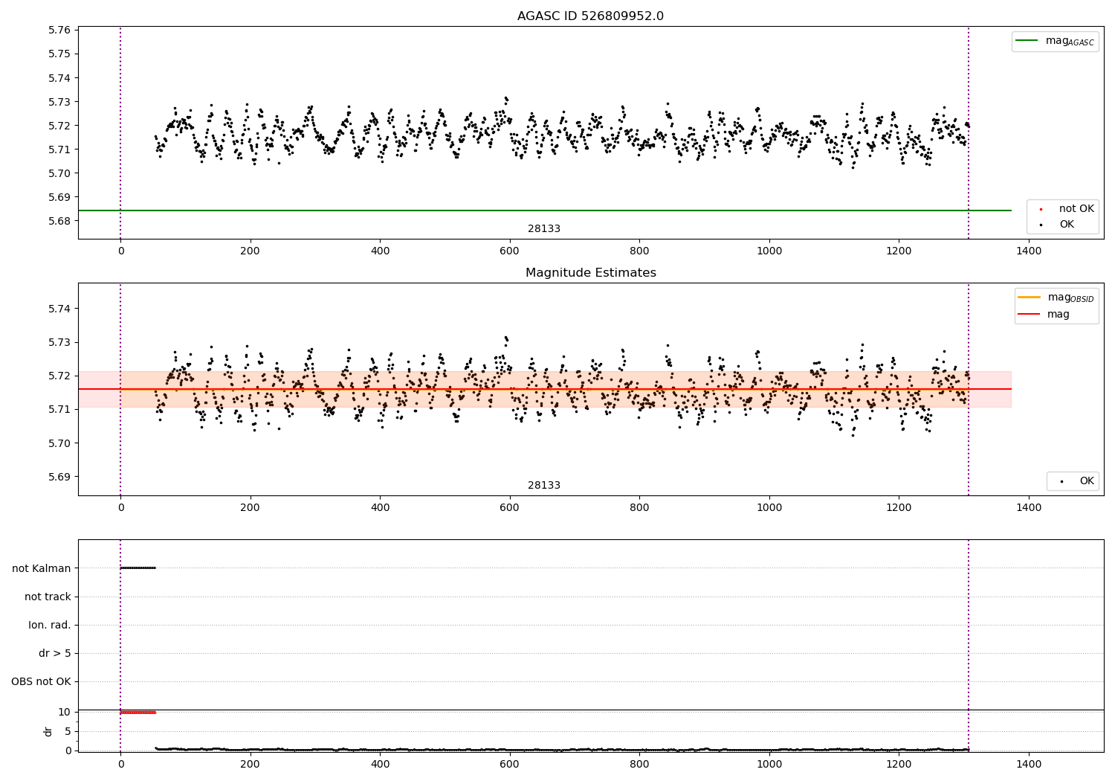Screen dimensions: 1115x781
Task: Click the orange line sample in the middle legend
Action: tap(1029, 297)
